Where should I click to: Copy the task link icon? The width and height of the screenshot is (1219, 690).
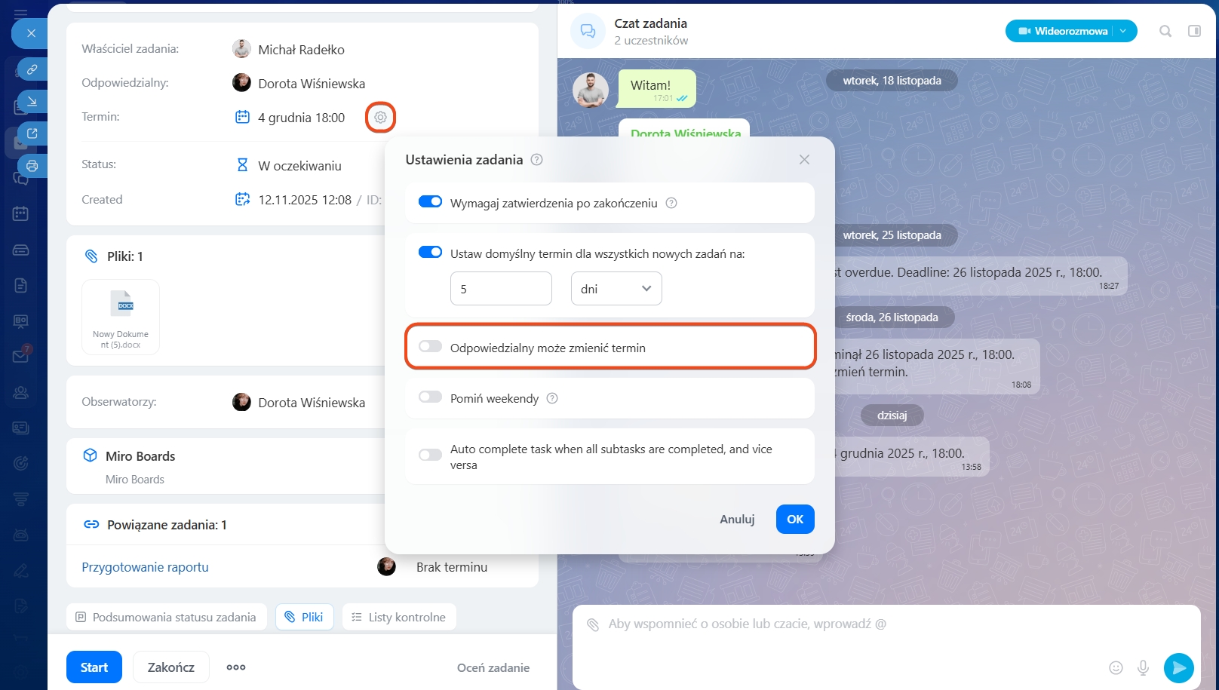(x=32, y=69)
